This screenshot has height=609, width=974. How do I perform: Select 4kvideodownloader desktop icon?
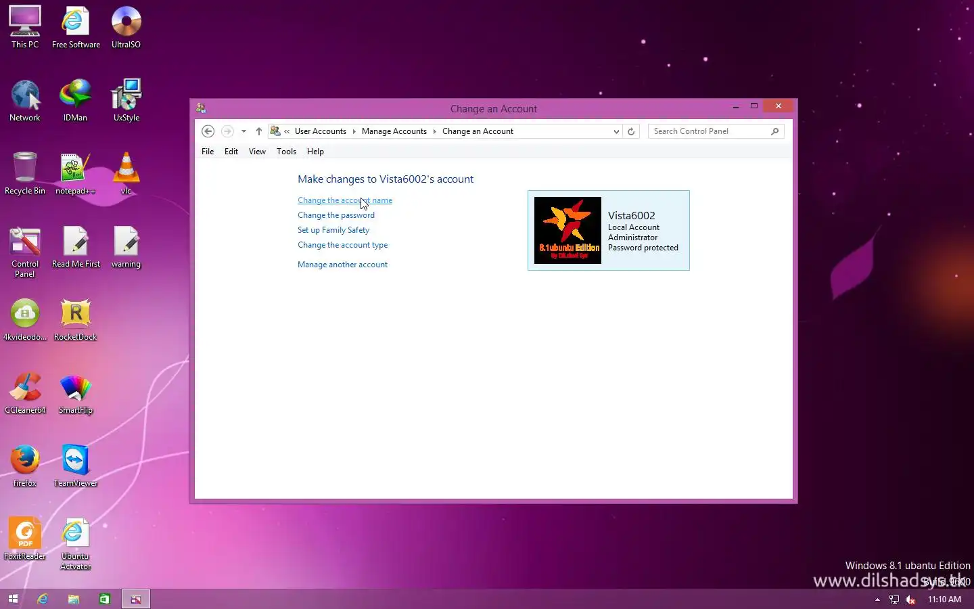click(x=25, y=320)
